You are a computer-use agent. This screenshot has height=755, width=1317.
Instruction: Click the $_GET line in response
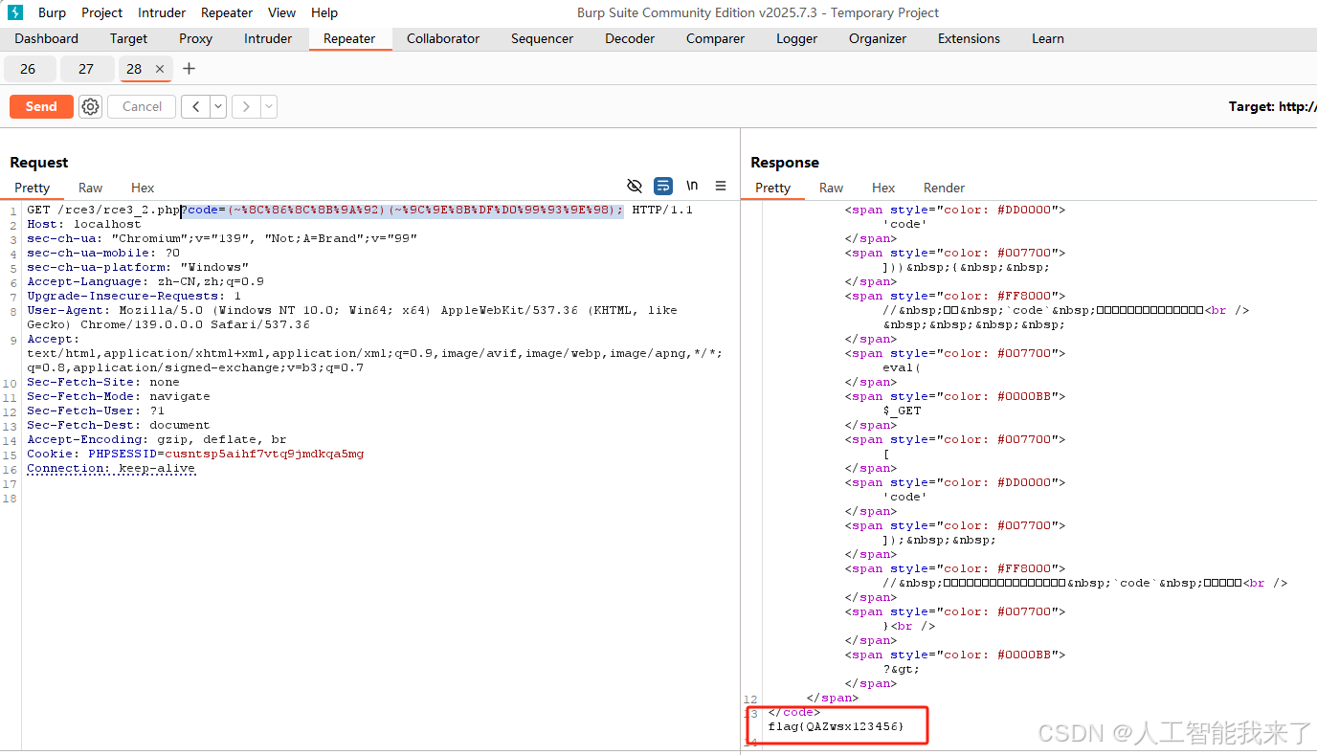(x=902, y=411)
